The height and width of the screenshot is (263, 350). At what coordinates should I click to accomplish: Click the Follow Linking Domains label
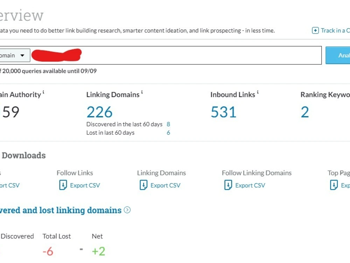click(257, 173)
